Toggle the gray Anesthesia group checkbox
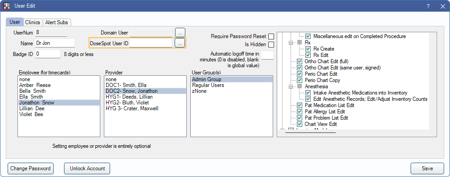 point(300,86)
